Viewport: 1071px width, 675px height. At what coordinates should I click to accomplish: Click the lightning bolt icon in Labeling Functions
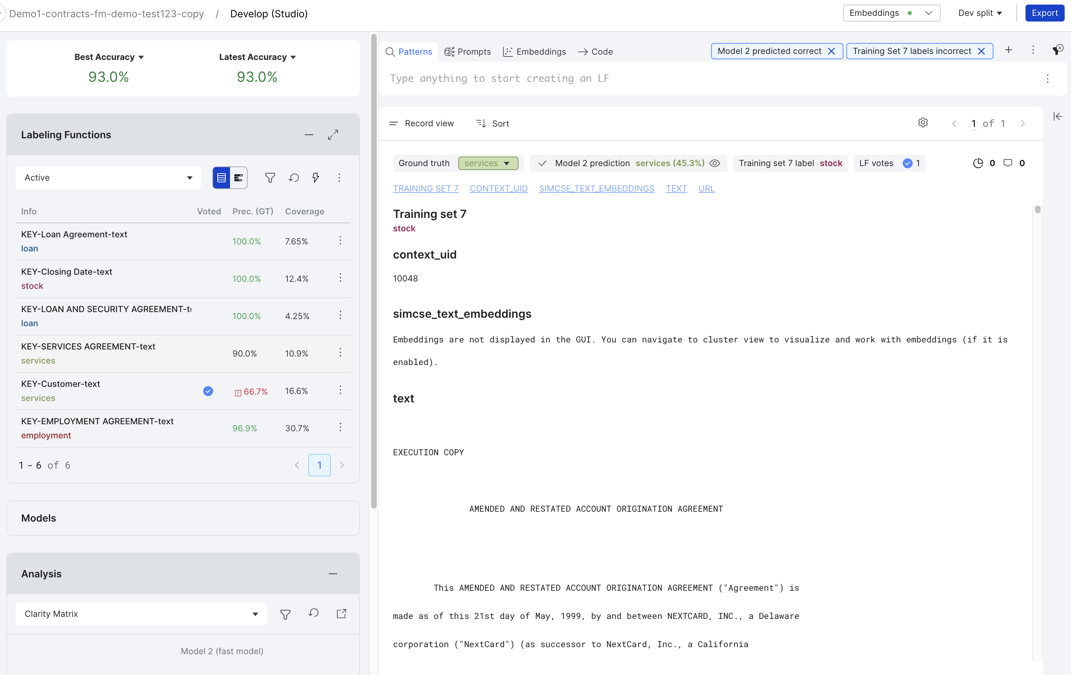pyautogui.click(x=316, y=178)
